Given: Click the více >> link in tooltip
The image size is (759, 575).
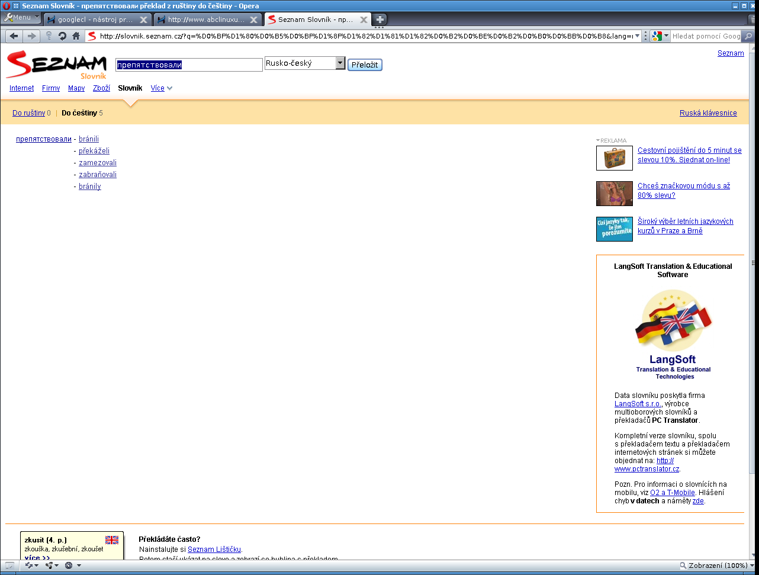Looking at the screenshot, I should [37, 558].
